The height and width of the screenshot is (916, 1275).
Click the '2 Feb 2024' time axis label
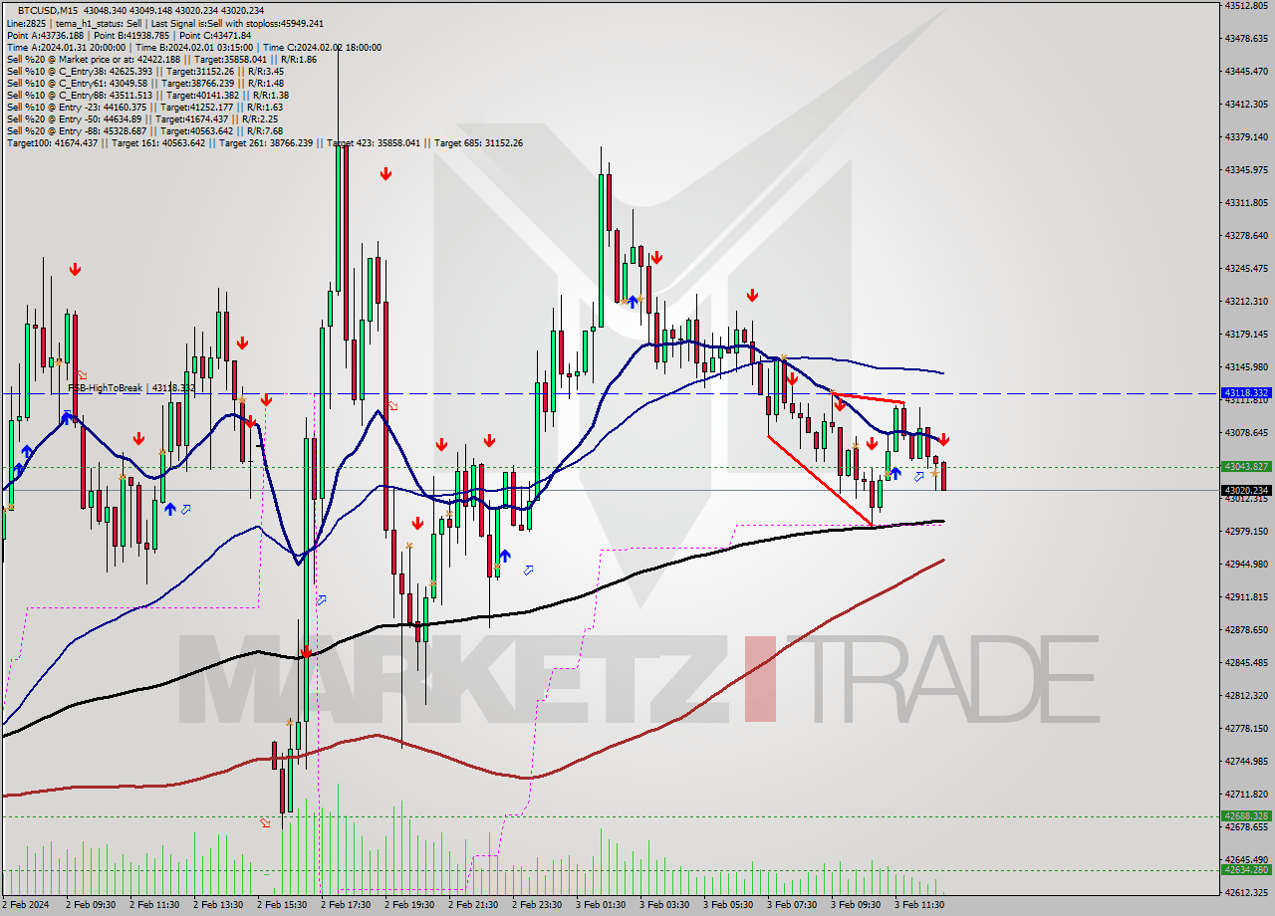(26, 905)
